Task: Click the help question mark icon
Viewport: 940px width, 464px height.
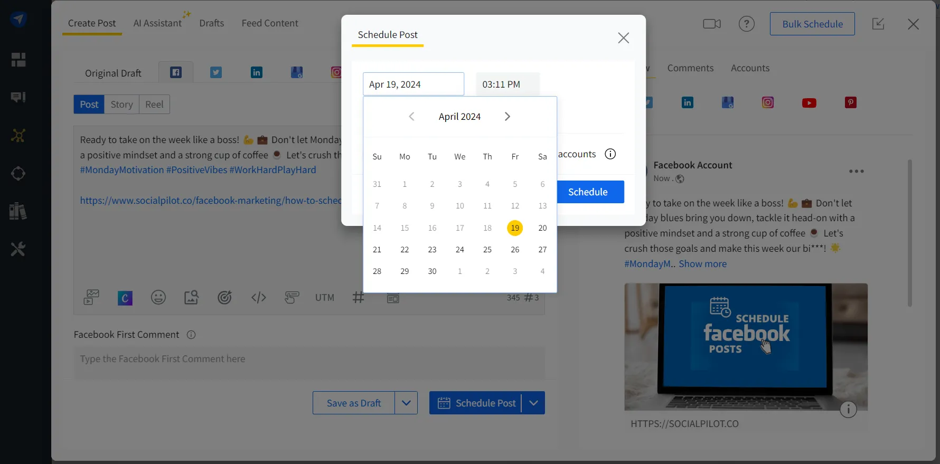Action: click(x=746, y=24)
